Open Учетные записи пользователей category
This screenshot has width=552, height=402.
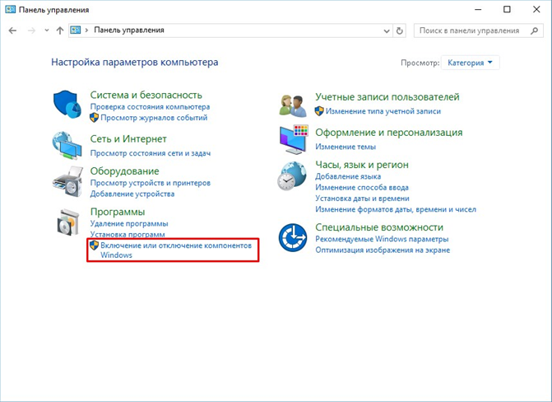[387, 97]
